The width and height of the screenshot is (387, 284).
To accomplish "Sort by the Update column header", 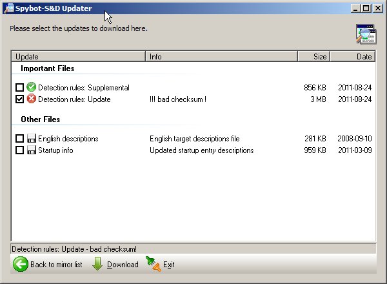I will [78, 57].
